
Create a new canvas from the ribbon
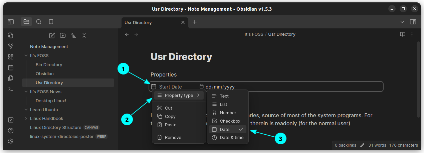[11, 57]
